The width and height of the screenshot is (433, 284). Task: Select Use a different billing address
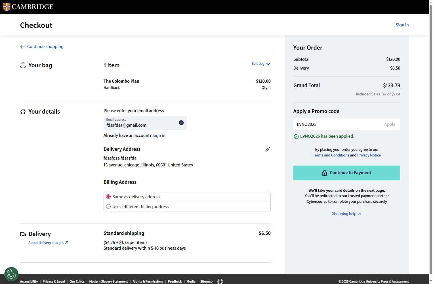tap(108, 206)
